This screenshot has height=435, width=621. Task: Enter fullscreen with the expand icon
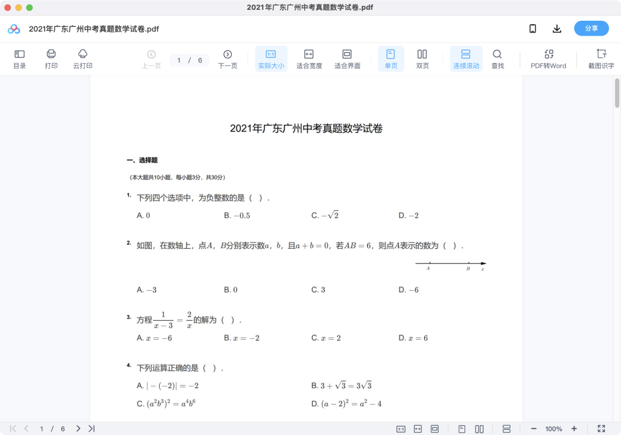(601, 429)
